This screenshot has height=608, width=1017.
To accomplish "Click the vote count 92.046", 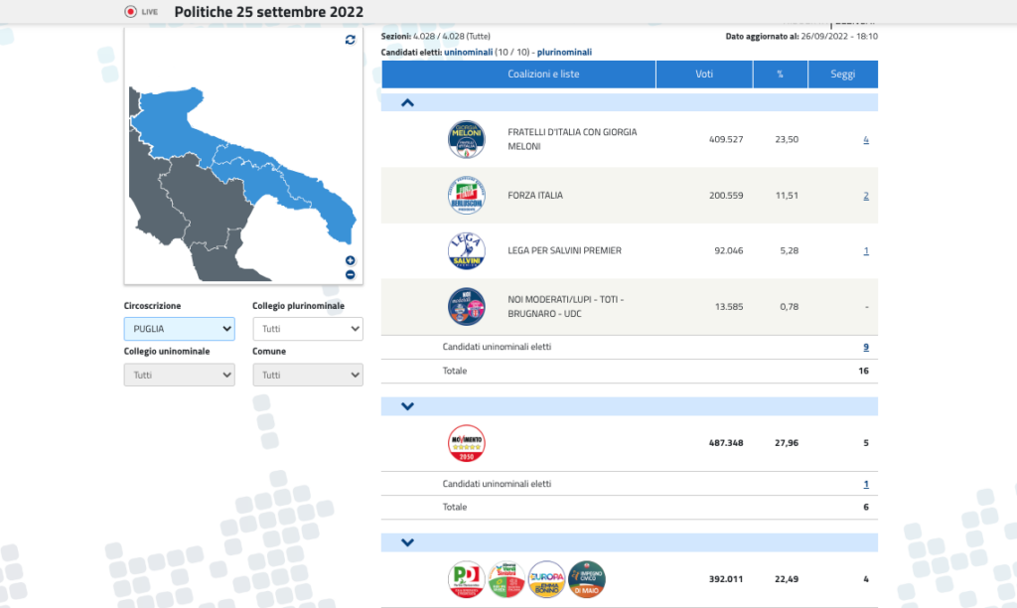I will click(728, 250).
